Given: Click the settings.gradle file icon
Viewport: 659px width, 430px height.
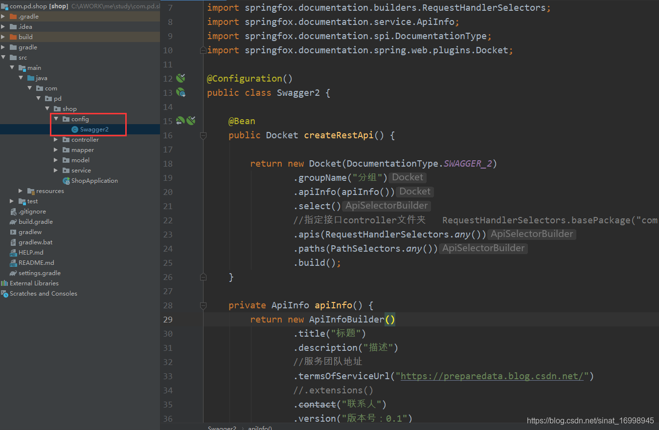Looking at the screenshot, I should (x=13, y=273).
